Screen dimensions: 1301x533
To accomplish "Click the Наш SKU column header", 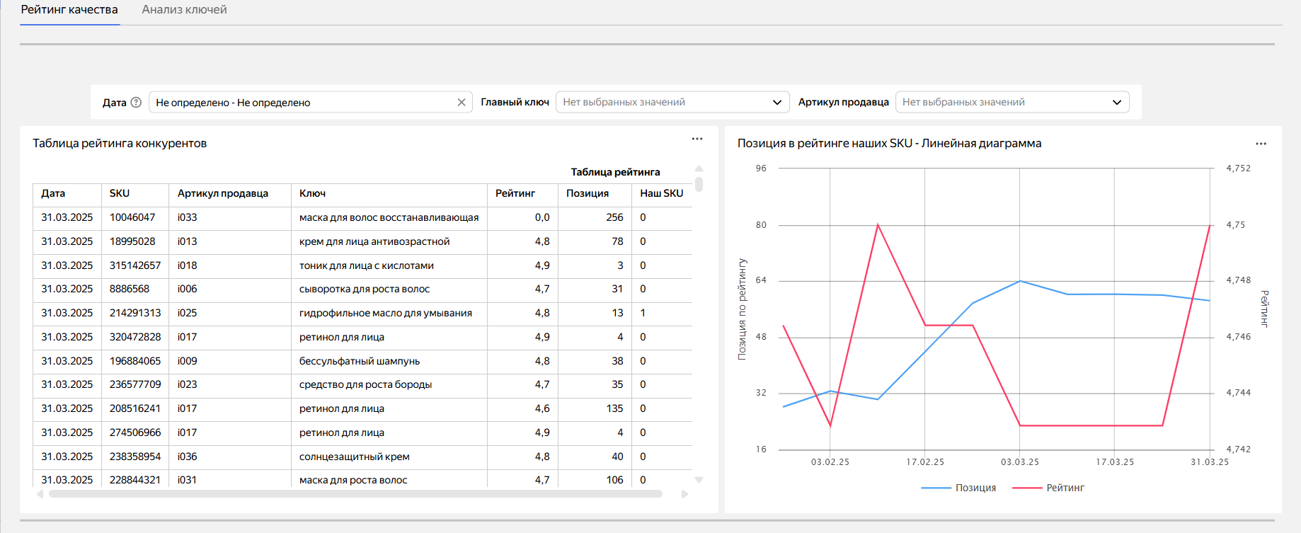I will (x=661, y=193).
